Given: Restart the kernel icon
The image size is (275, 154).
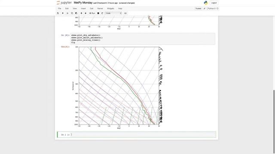Looking at the screenshot, I should 102,13.
